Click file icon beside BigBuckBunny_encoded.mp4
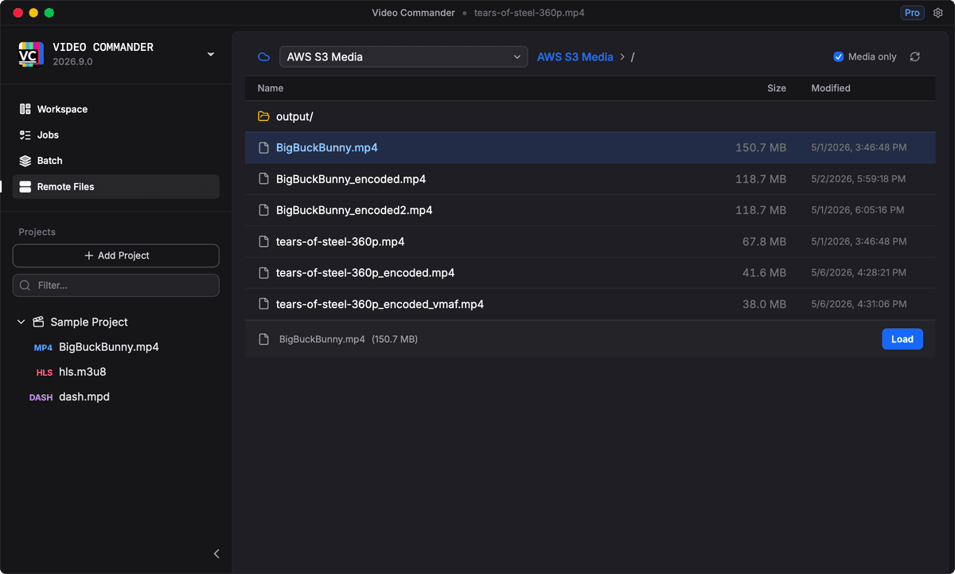 pos(264,179)
